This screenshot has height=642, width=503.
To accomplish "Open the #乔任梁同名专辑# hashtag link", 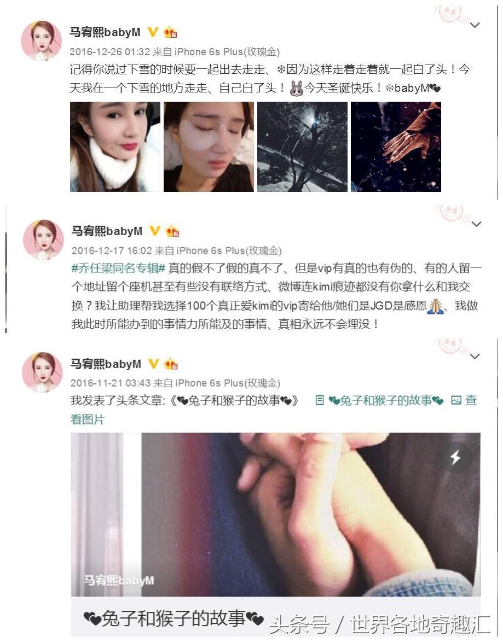I will click(x=118, y=268).
